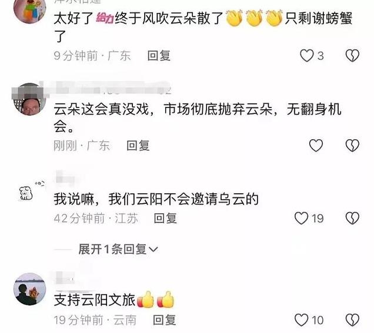Image resolution: width=374 pixels, height=333 pixels.
Task: Like the comment about 风吹云朵散了
Action: point(306,56)
